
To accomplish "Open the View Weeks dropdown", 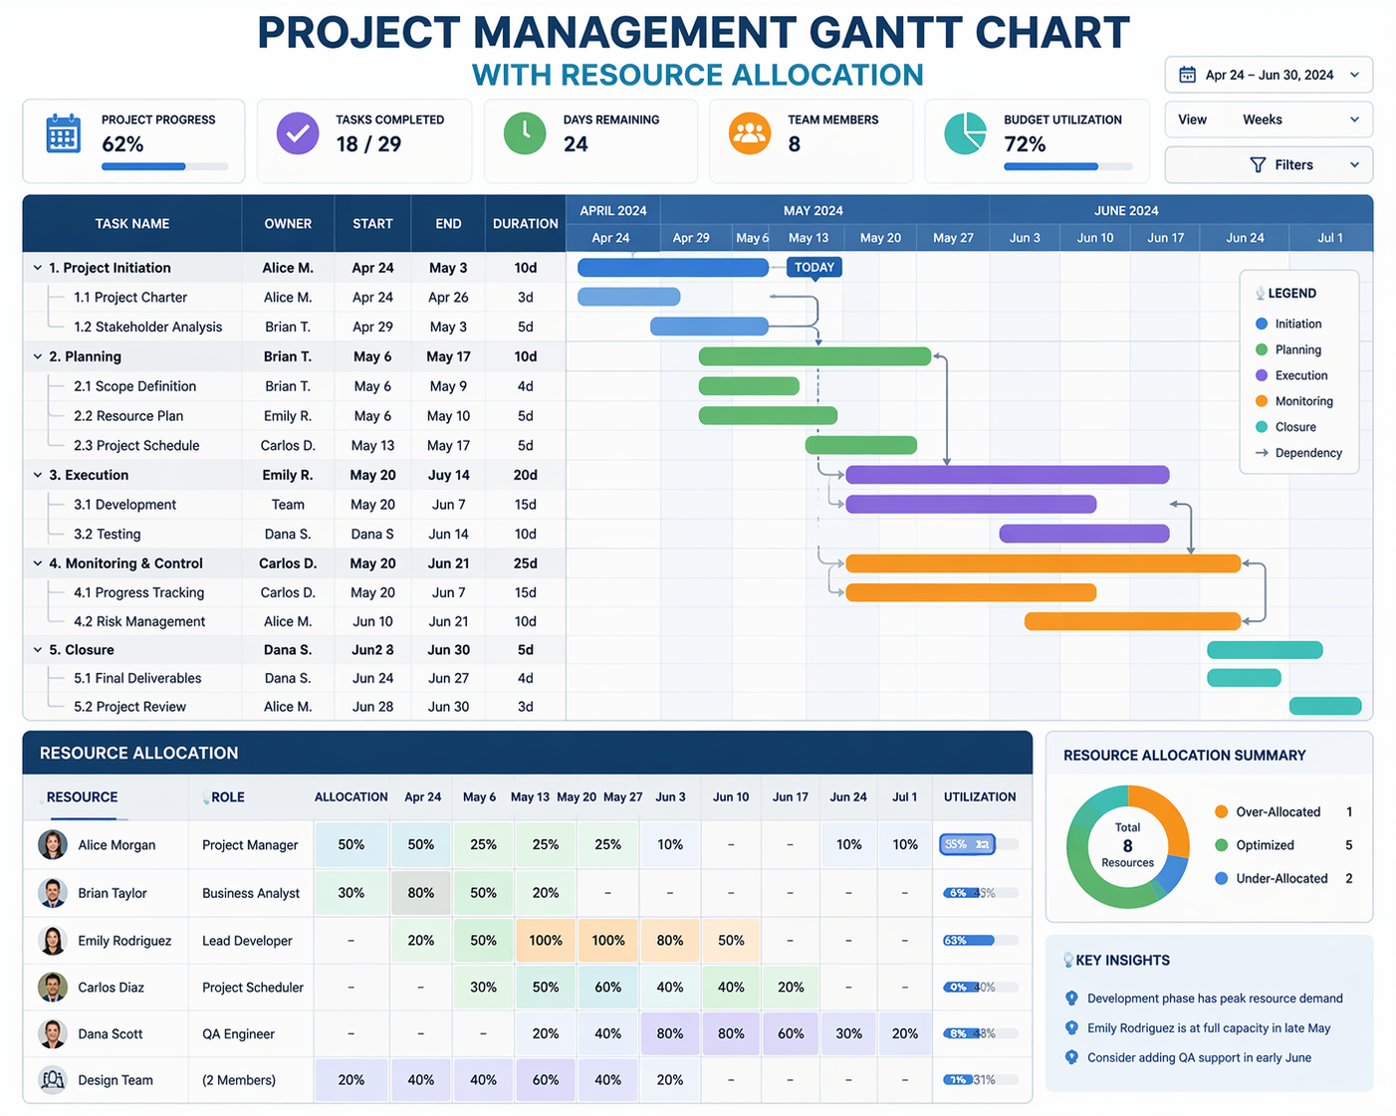I will pyautogui.click(x=1268, y=118).
